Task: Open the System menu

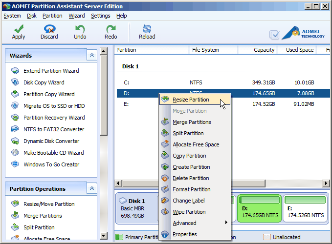Action: tap(12, 16)
